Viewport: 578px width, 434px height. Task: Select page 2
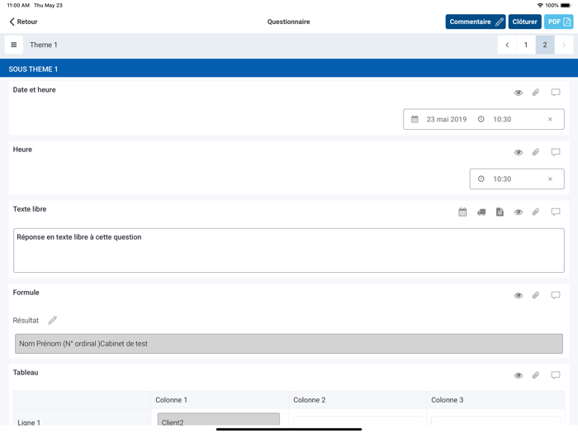545,45
